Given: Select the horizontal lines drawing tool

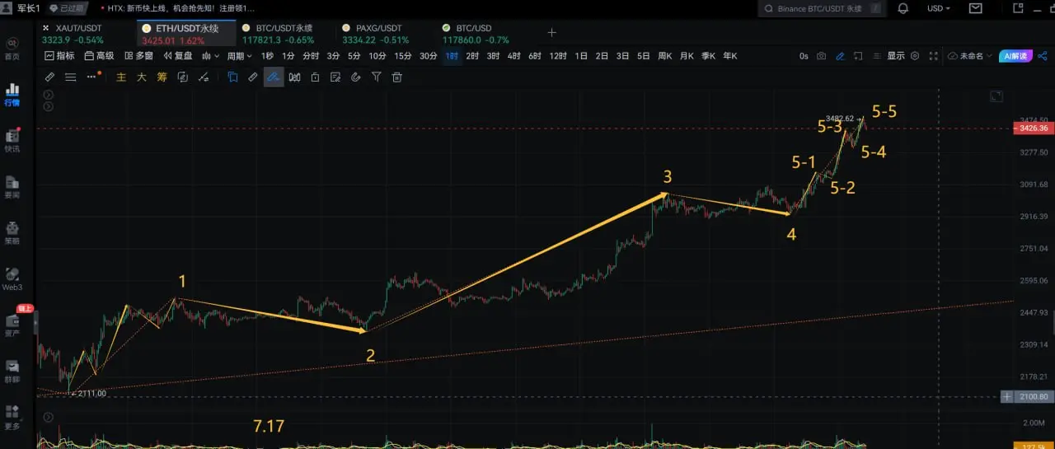Looking at the screenshot, I should 70,77.
